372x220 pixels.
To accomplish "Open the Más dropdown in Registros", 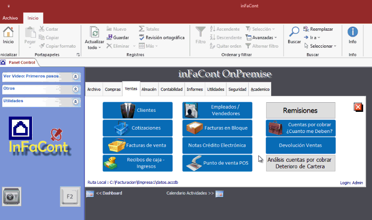I will point(148,46).
